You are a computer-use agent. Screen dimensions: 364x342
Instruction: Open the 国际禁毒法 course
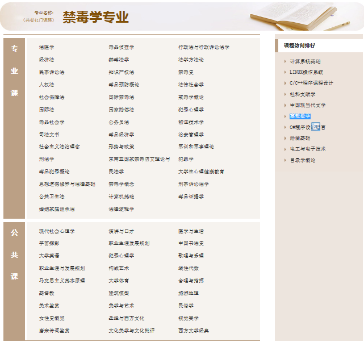(121, 97)
